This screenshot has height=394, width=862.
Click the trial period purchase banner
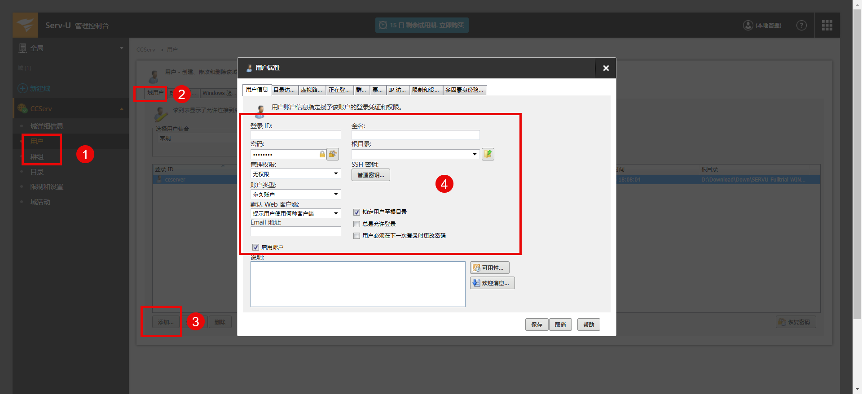click(x=422, y=25)
